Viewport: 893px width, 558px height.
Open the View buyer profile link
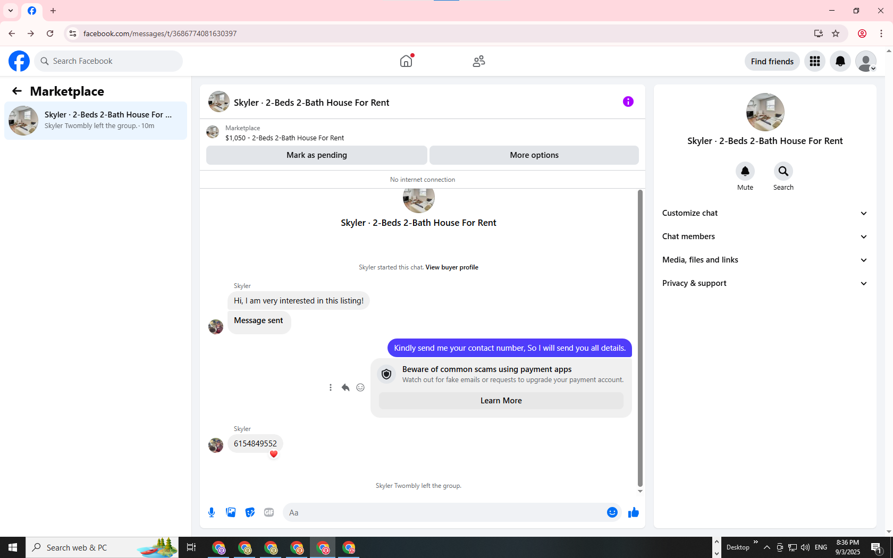[452, 267]
